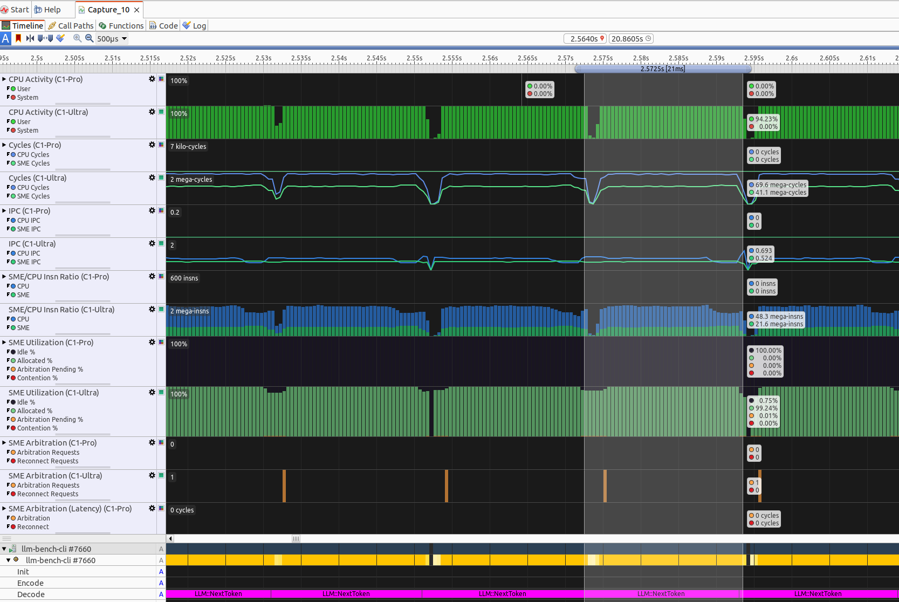The width and height of the screenshot is (899, 602).
Task: Collapse the llm-bench-cli #7660 process tree
Action: click(x=4, y=549)
